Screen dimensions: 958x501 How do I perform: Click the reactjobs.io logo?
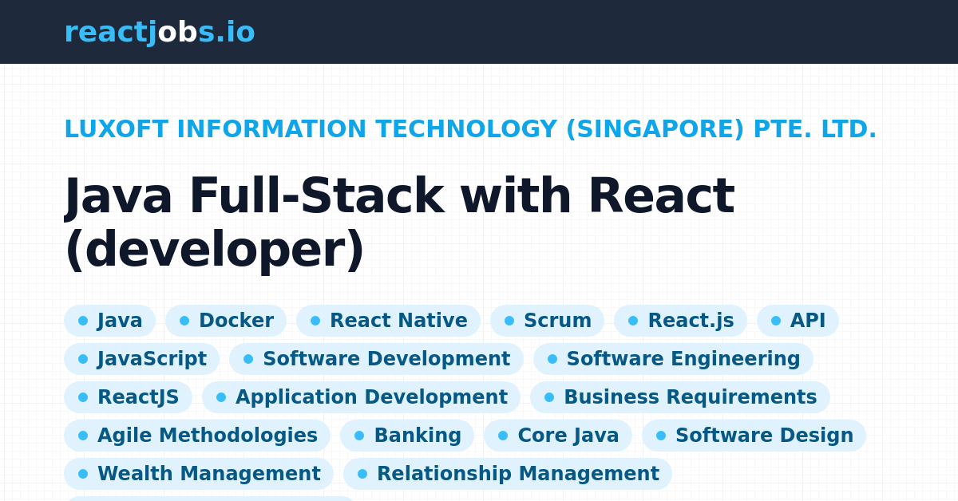160,32
